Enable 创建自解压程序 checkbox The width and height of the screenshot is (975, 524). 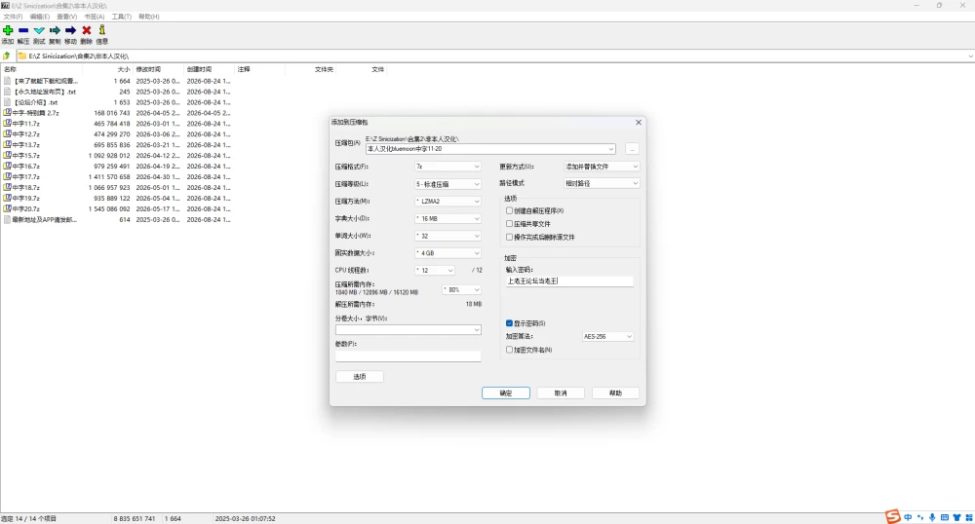tap(509, 210)
